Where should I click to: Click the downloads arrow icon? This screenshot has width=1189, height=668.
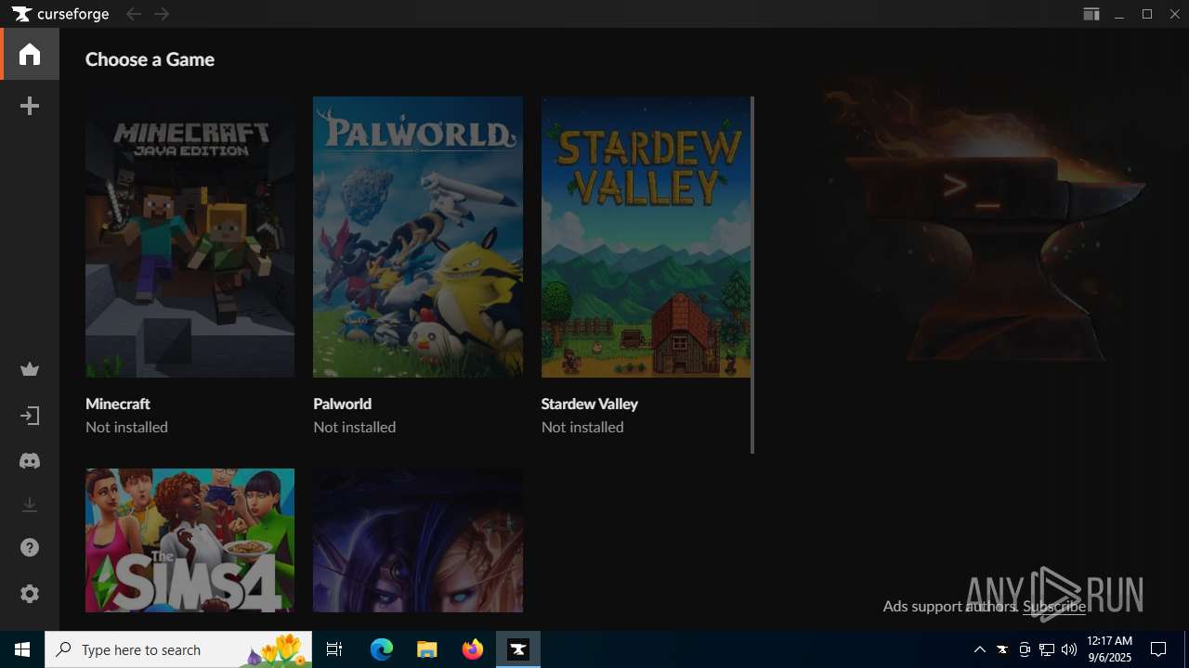coord(30,505)
